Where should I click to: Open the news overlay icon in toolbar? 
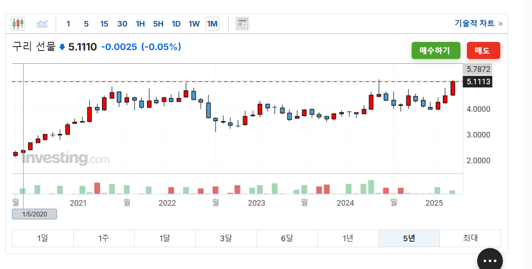pyautogui.click(x=242, y=24)
